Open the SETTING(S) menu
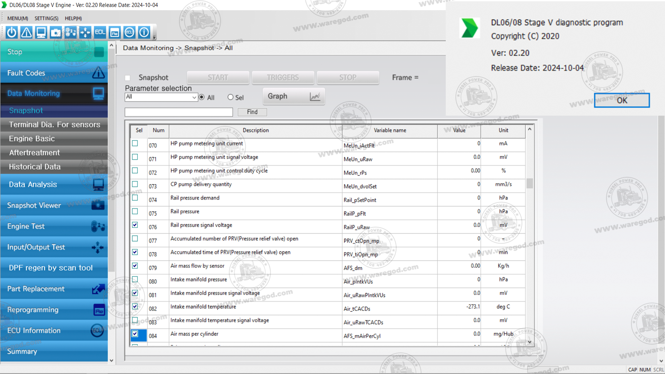This screenshot has height=374, width=665. click(46, 18)
